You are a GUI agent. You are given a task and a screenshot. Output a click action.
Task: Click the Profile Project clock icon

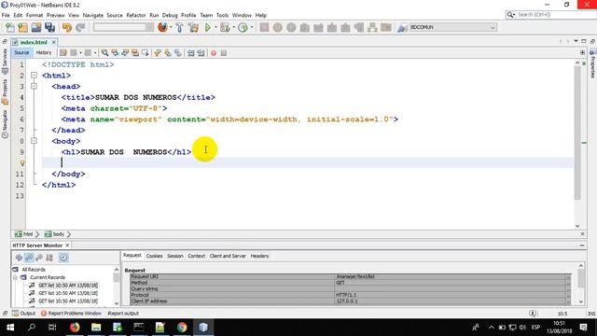coord(243,27)
